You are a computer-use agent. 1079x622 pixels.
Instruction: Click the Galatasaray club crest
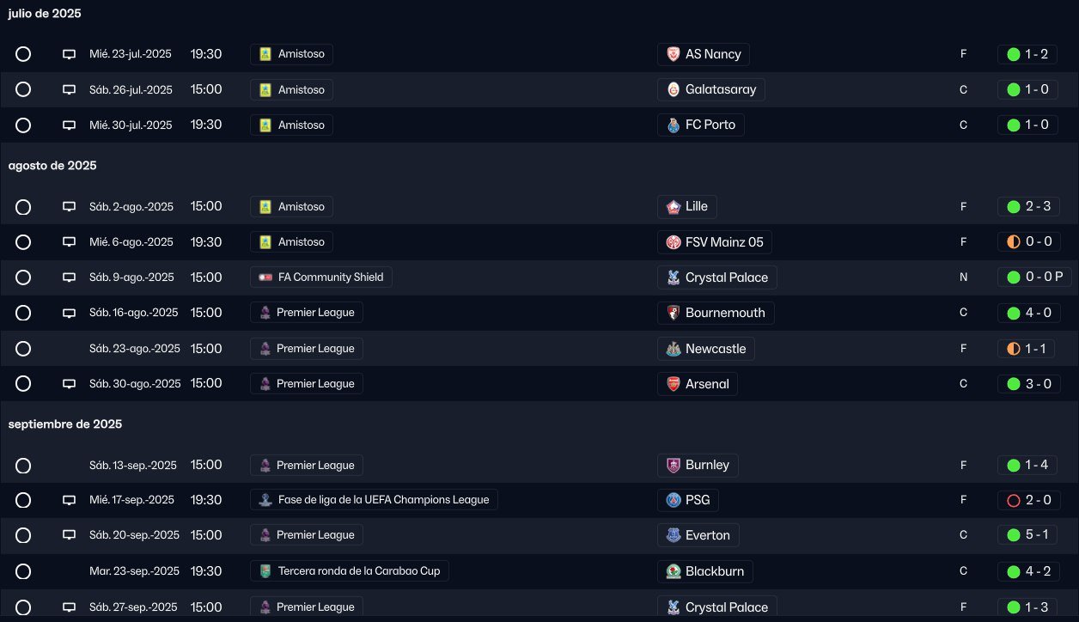[x=674, y=89]
